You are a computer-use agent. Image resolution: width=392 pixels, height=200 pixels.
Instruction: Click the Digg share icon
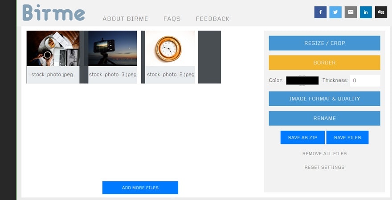point(381,12)
